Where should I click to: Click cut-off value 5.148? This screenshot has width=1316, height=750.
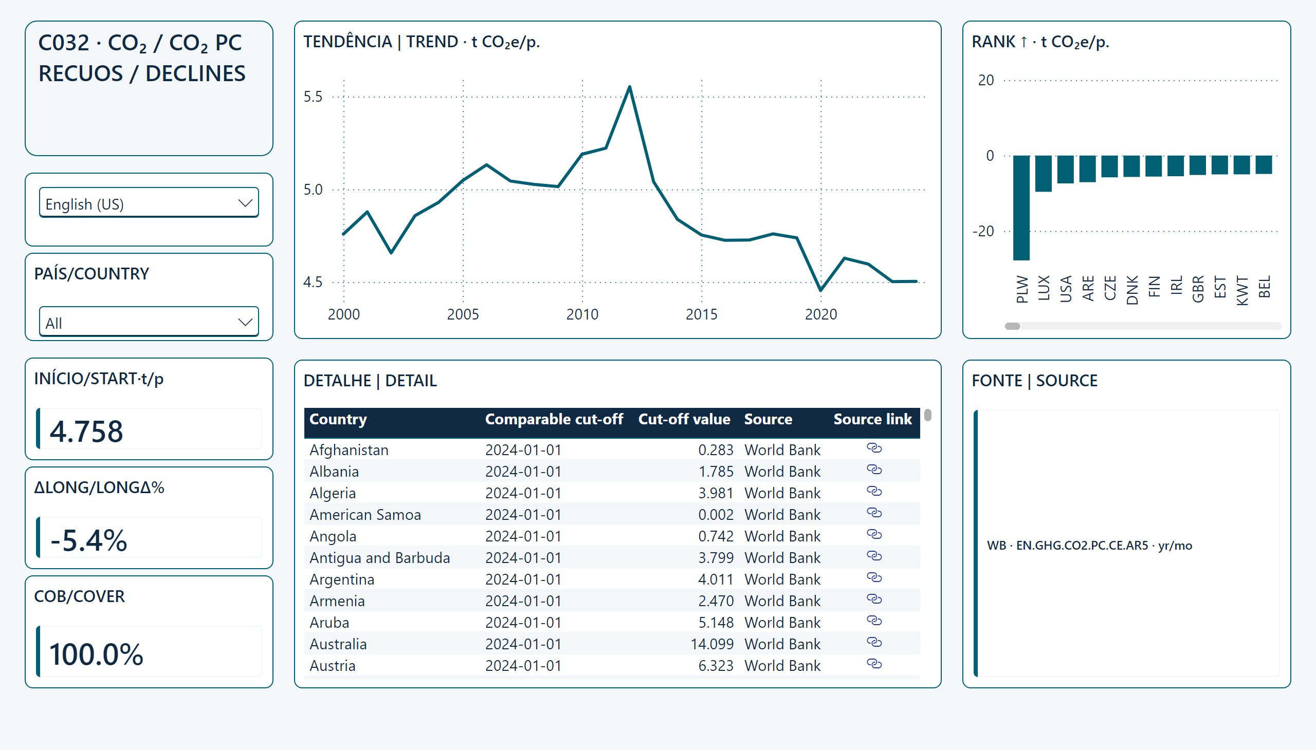pyautogui.click(x=716, y=623)
